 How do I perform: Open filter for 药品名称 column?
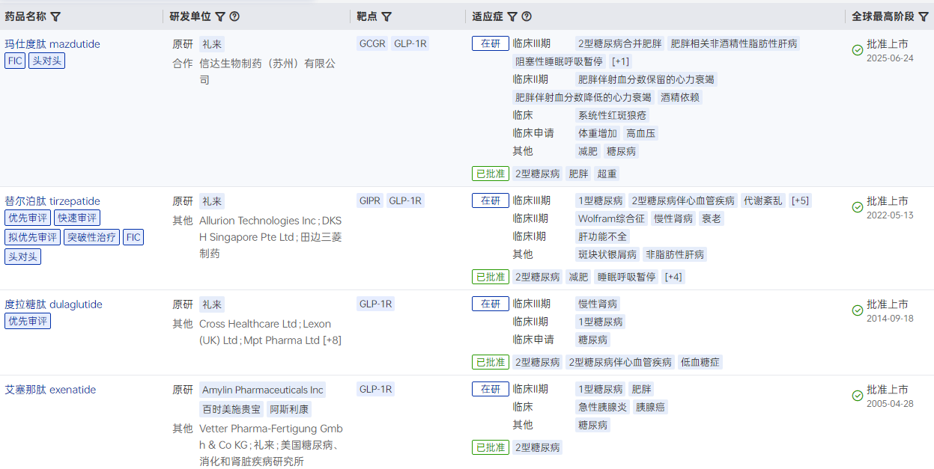click(55, 16)
